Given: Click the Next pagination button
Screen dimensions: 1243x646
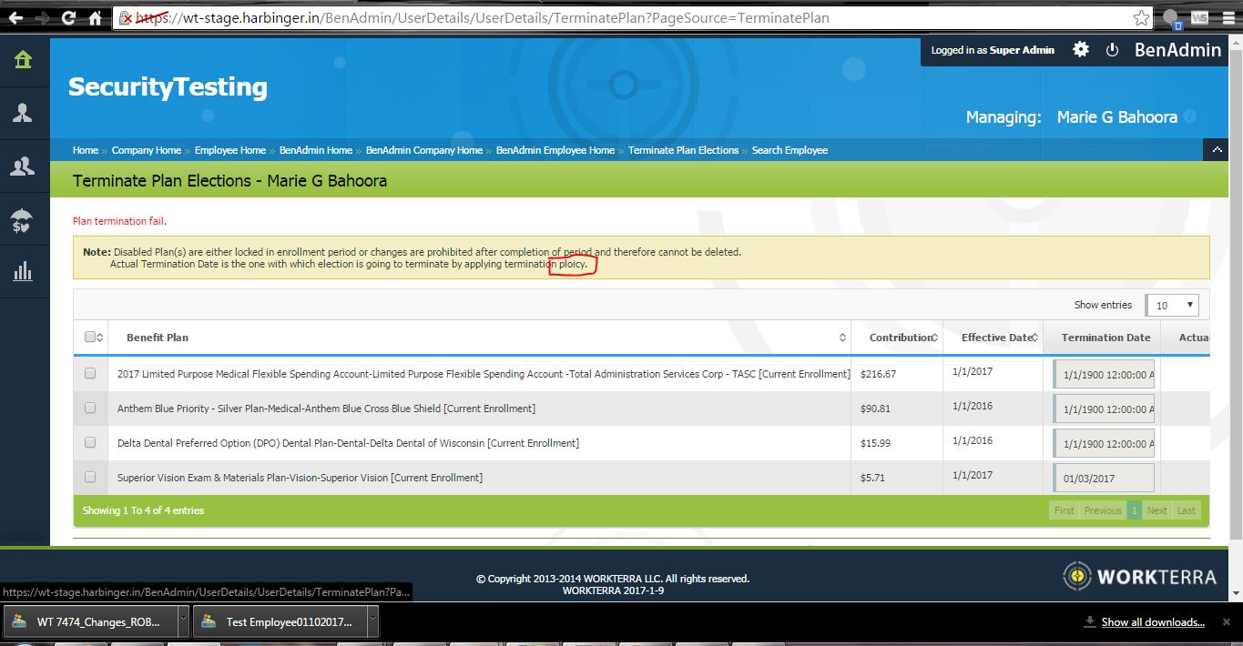Looking at the screenshot, I should [x=1156, y=510].
